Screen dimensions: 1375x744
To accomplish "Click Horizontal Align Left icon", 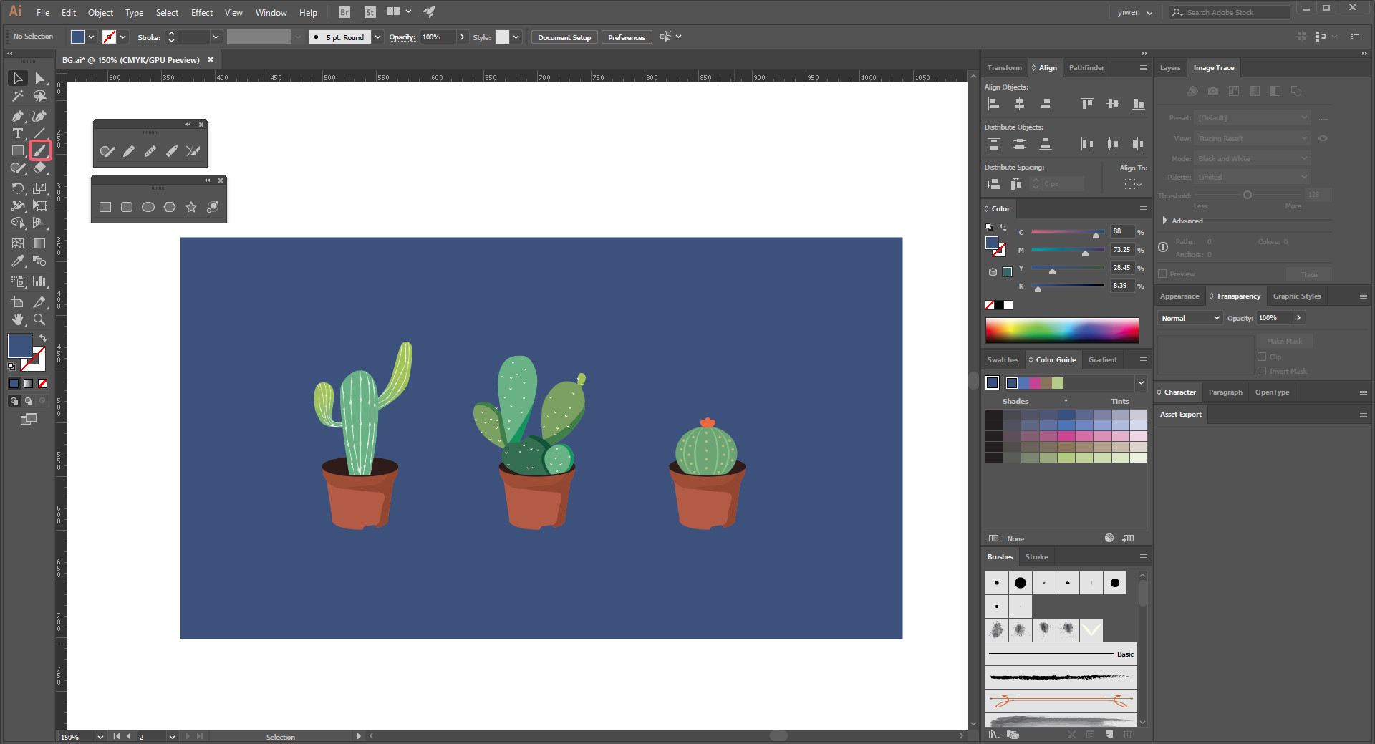I will pyautogui.click(x=994, y=104).
